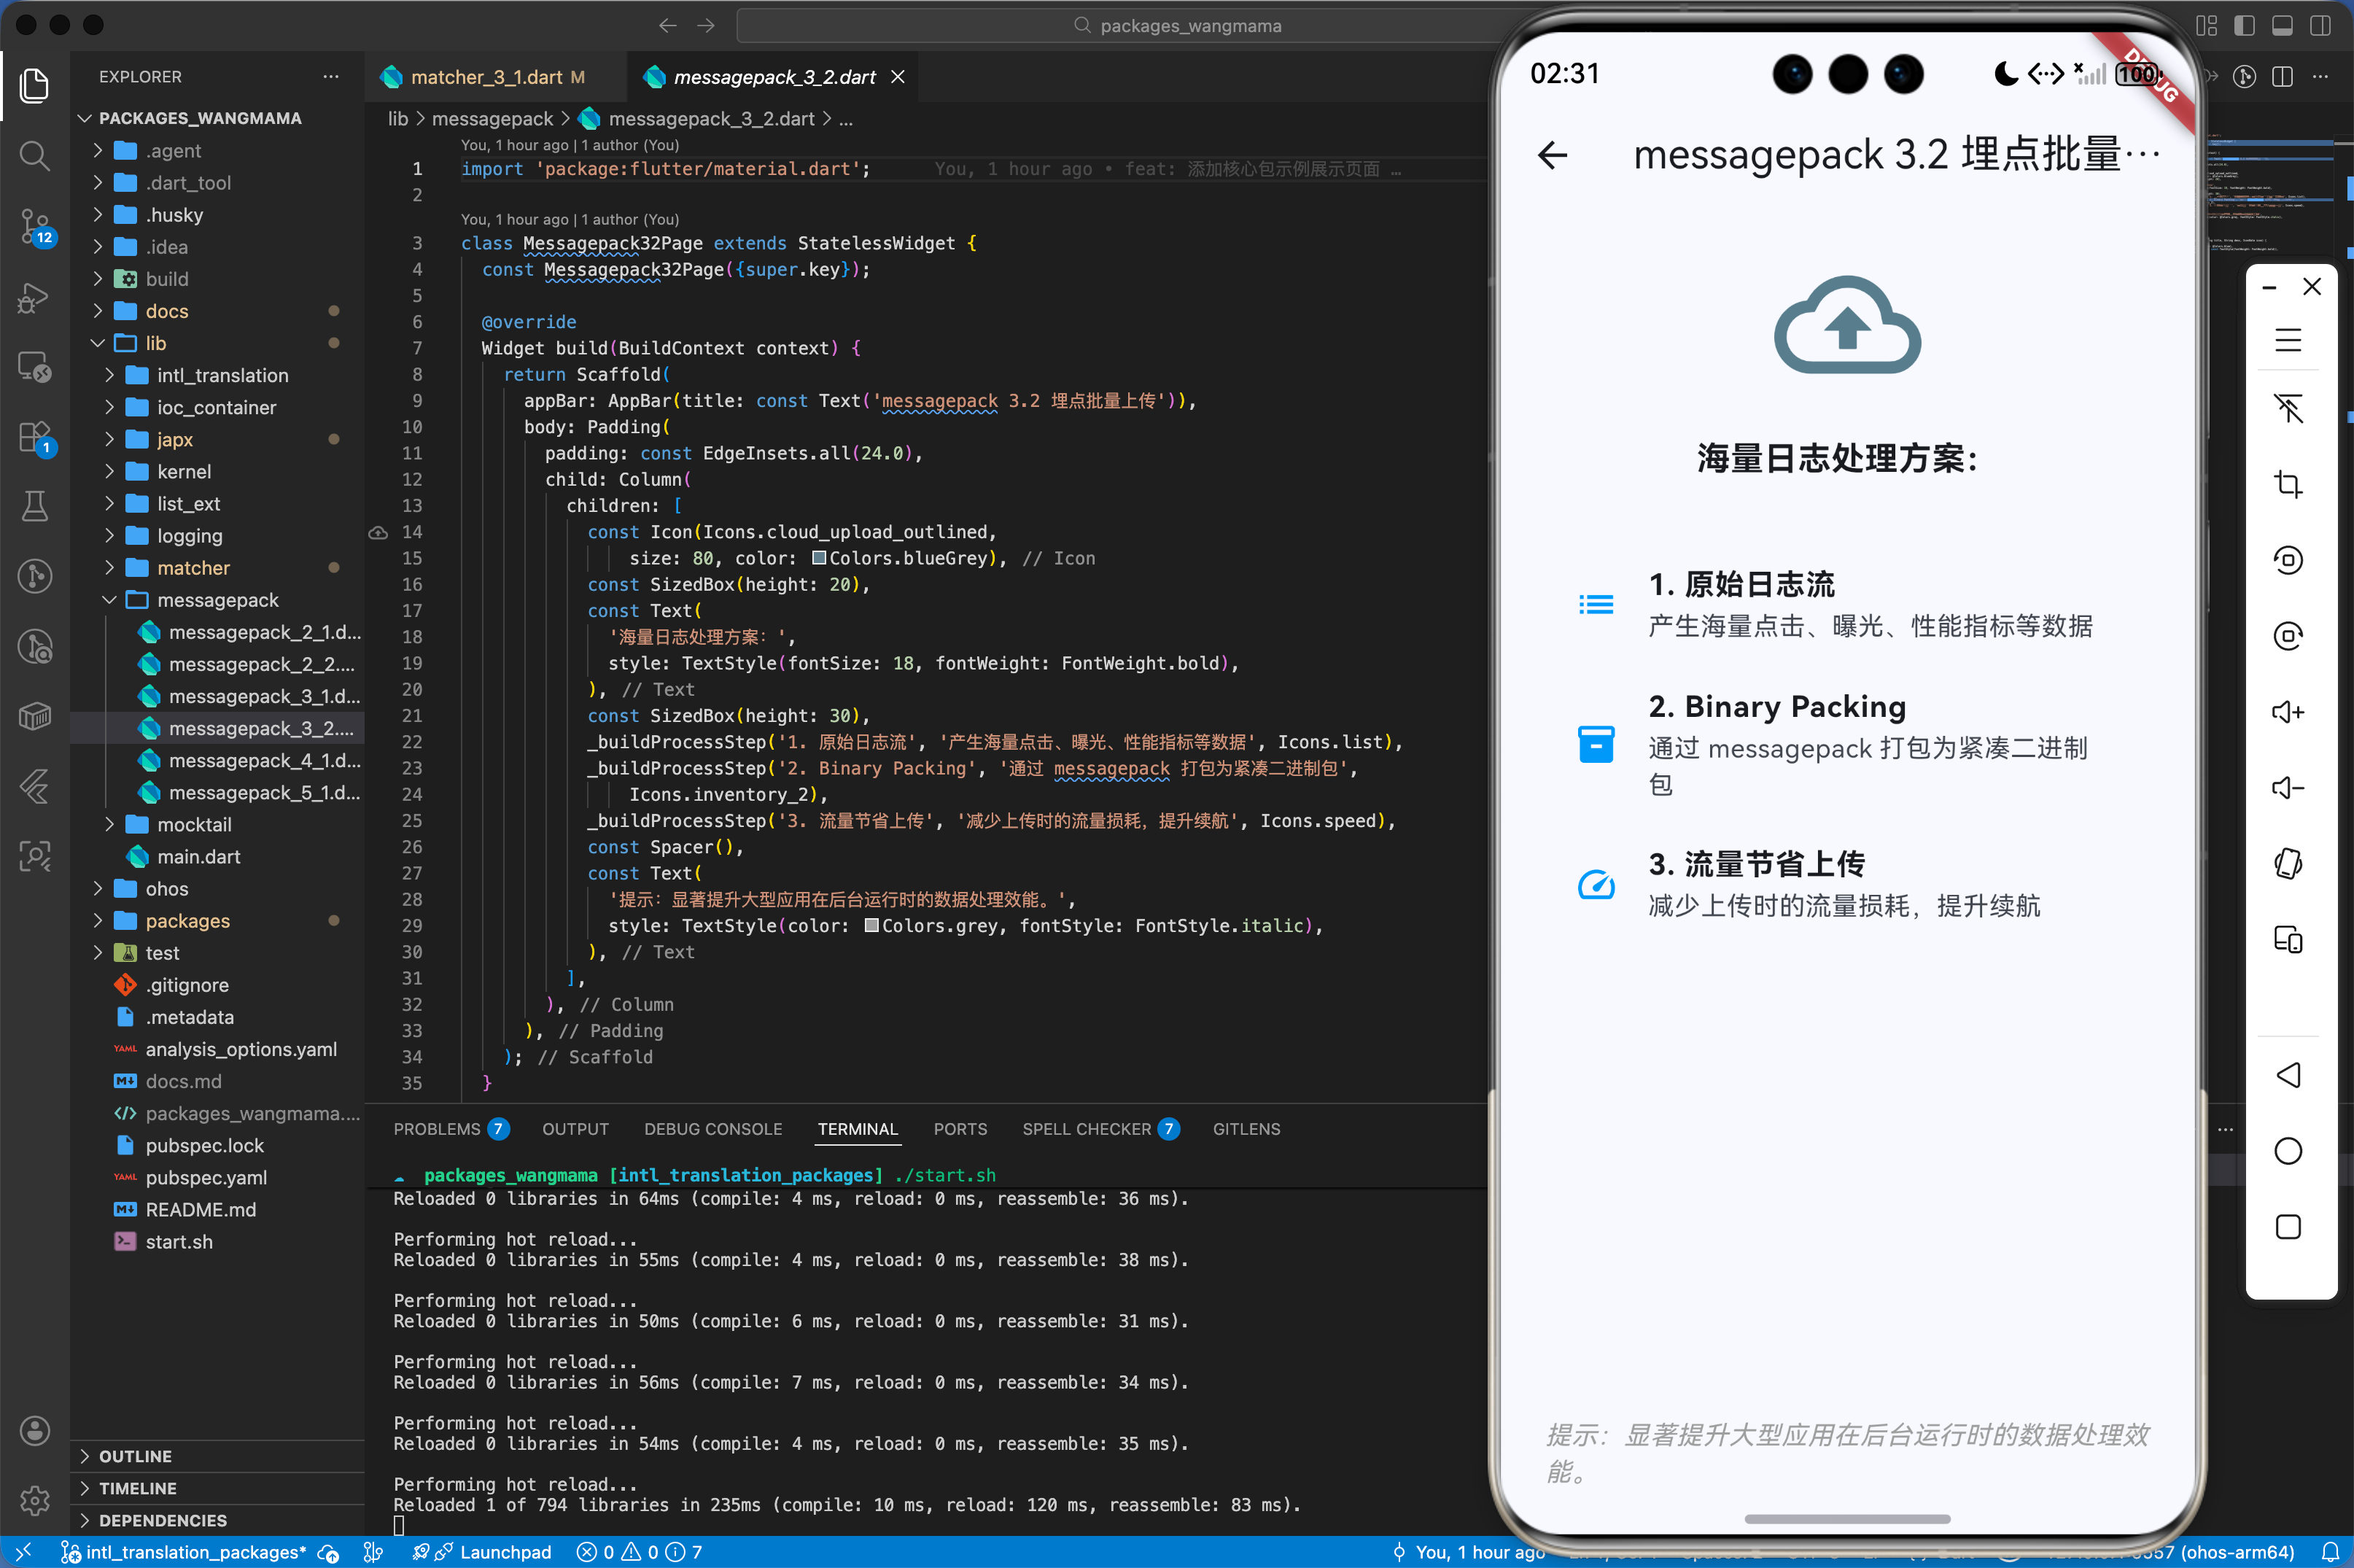Open Run and Debug view

(34, 297)
